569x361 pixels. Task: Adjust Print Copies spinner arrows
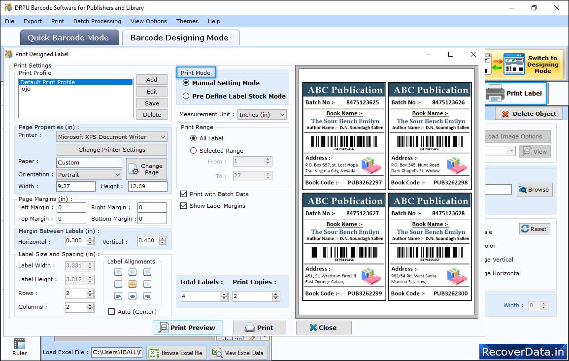pyautogui.click(x=276, y=296)
